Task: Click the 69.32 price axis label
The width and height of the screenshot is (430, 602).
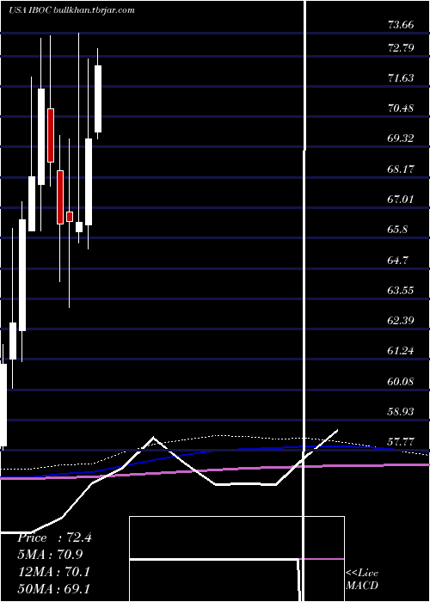Action: point(401,138)
